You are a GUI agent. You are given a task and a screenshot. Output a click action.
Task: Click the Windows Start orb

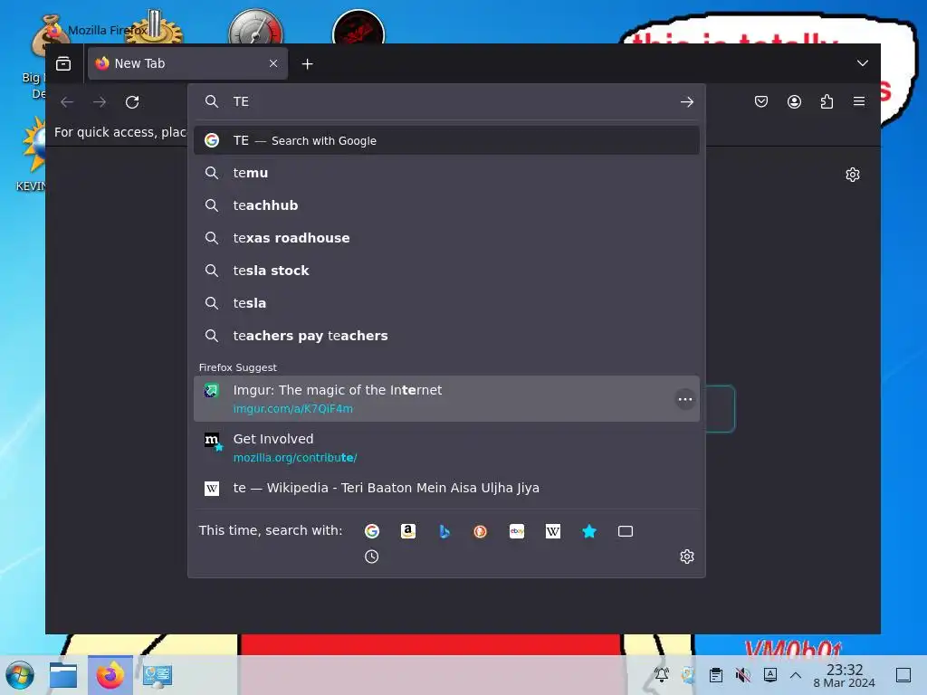[20, 675]
